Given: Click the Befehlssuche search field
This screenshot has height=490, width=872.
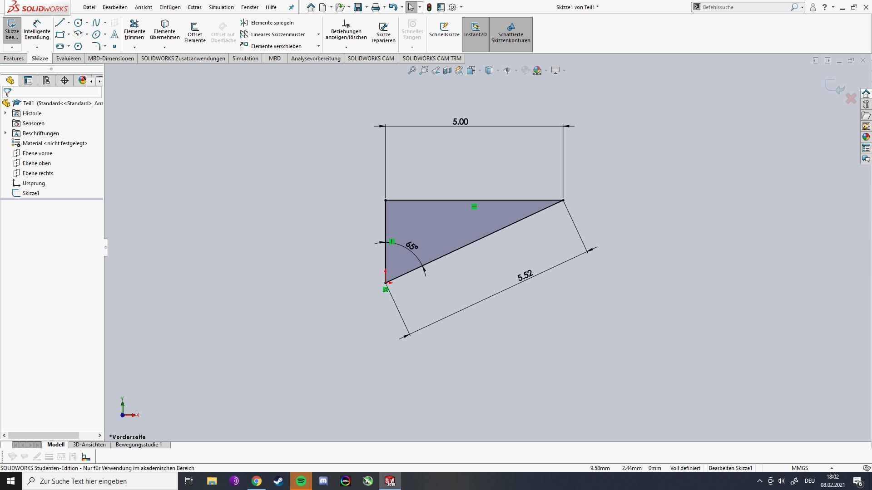Looking at the screenshot, I should (745, 7).
